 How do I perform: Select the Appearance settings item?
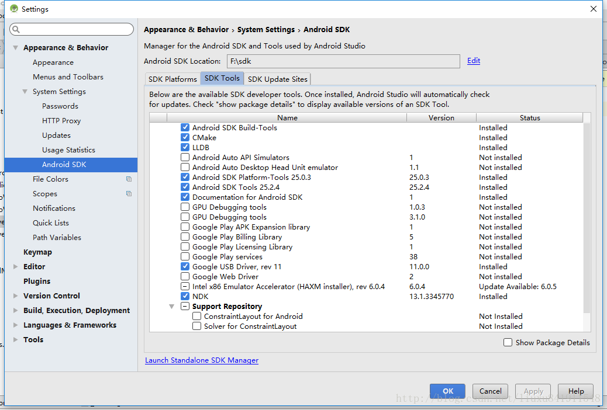tap(53, 62)
